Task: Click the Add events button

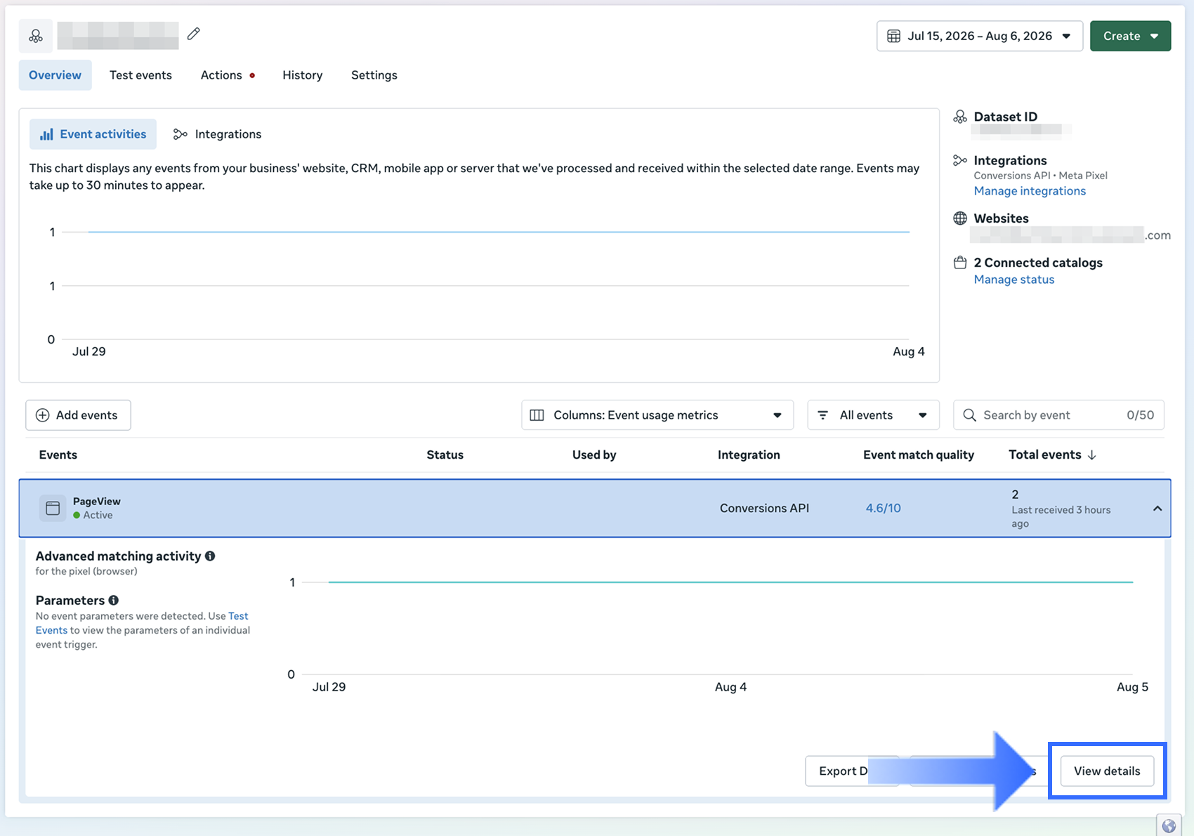Action: (78, 415)
